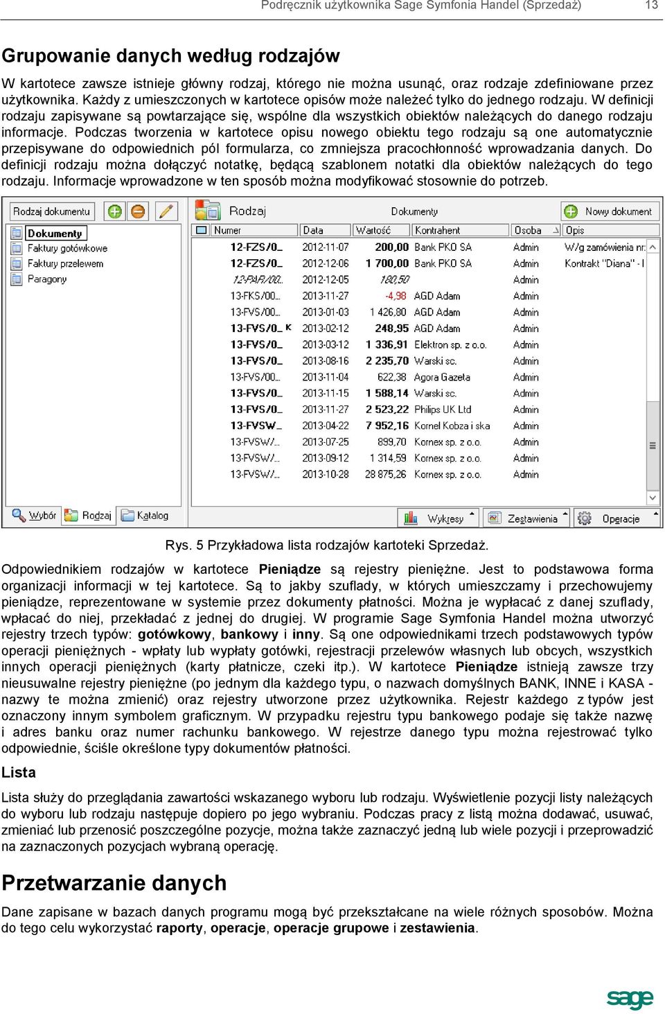This screenshot has height=1014, width=665.
Task: Select the row with value 2 235,70
Action: click(x=420, y=361)
